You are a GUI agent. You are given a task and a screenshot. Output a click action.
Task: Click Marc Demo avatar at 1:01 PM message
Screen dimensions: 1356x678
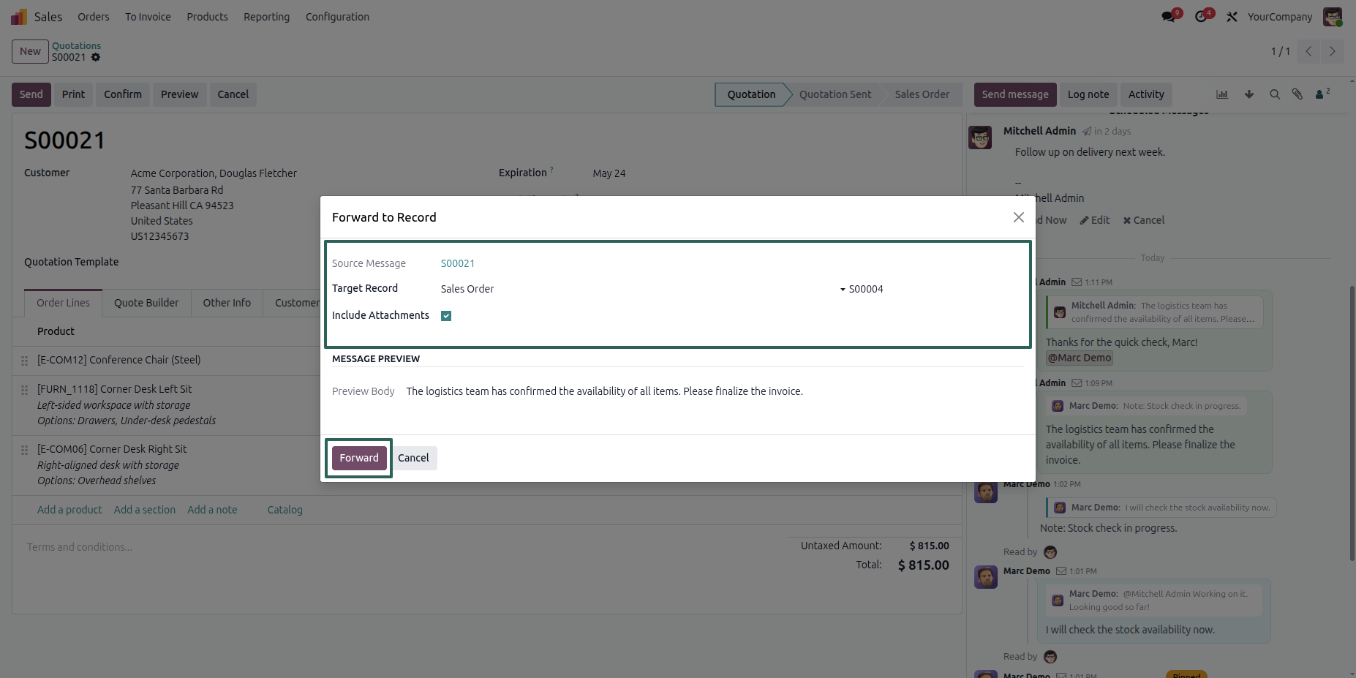point(986,577)
